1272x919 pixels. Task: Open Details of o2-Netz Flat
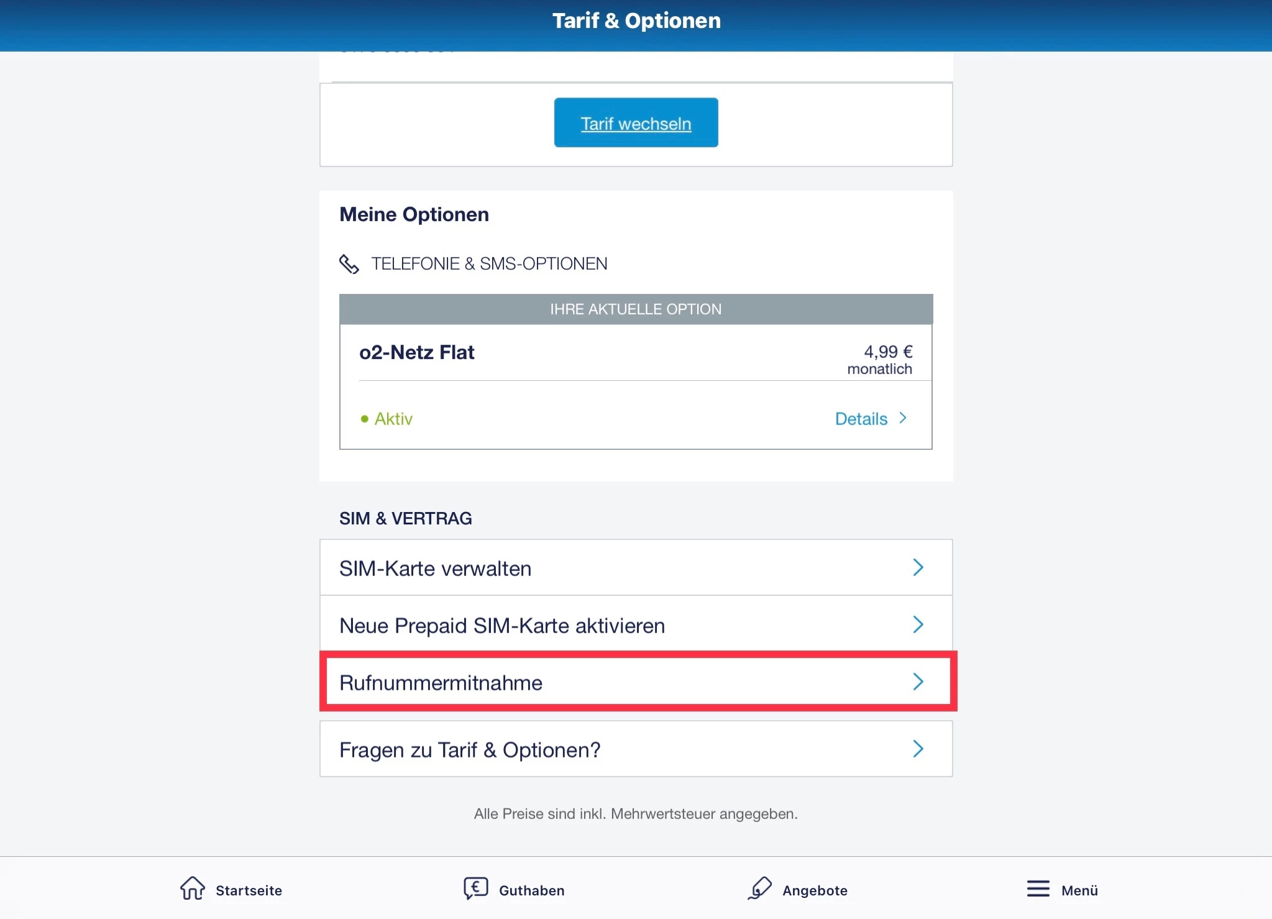(x=861, y=419)
